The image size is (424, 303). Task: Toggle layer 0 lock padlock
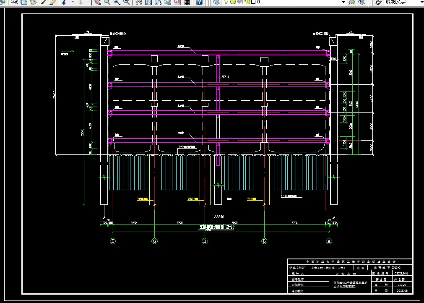(x=248, y=2)
